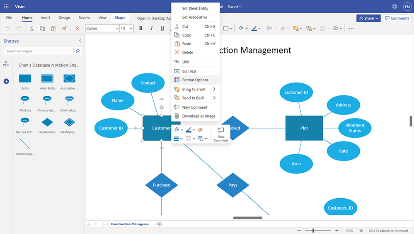Click the zoom in plus button
The image size is (414, 234).
[x=337, y=231]
